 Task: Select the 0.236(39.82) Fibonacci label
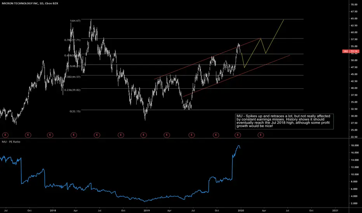(72, 90)
